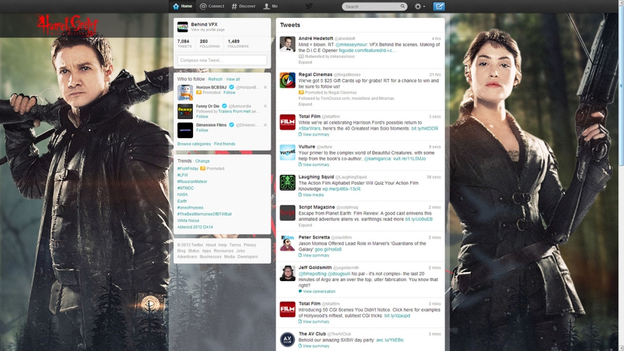The image size is (624, 351).
Task: View summary of Vulture tweet
Action: click(x=316, y=165)
